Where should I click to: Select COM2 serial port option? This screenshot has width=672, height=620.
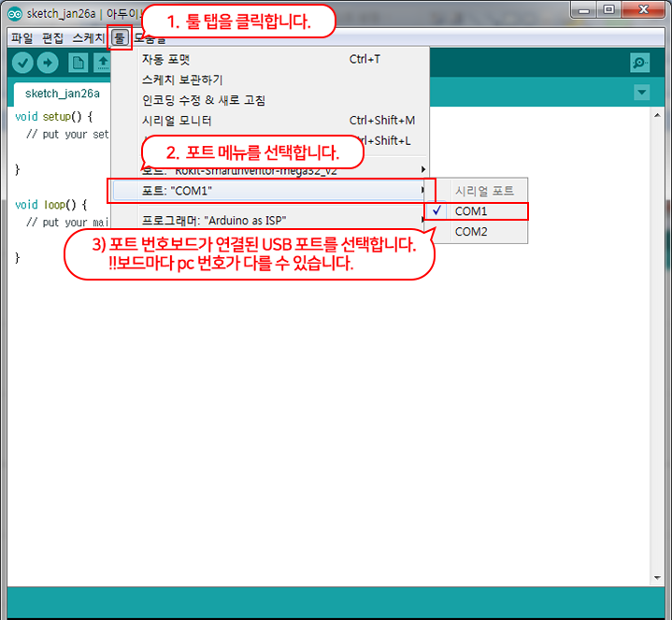pyautogui.click(x=471, y=231)
